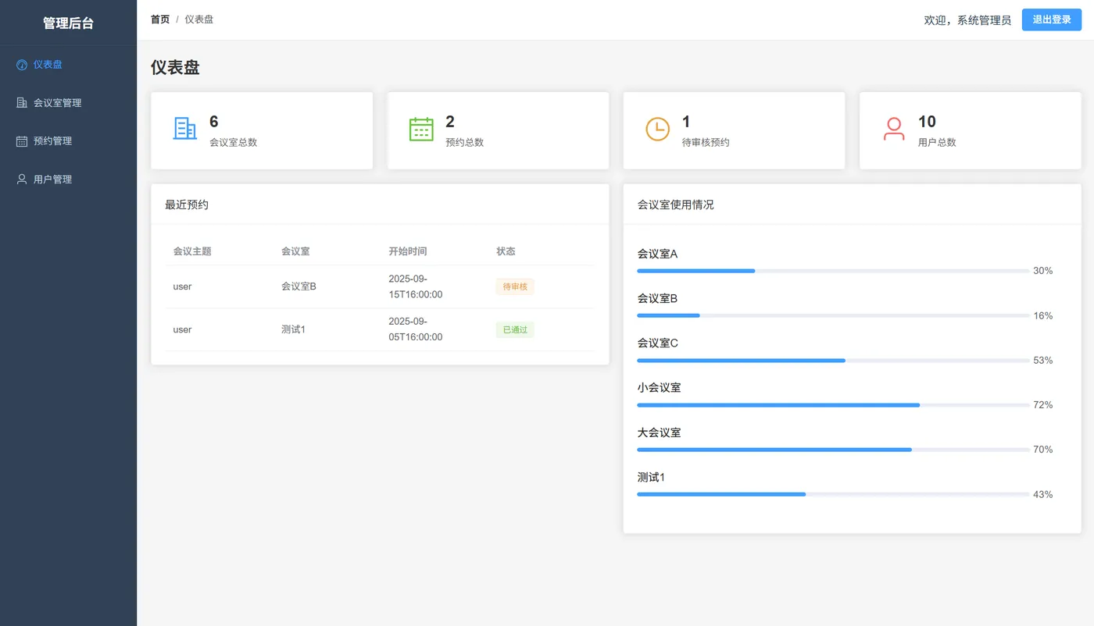Click the building icon beside 会议室管理
This screenshot has width=1094, height=626.
(22, 103)
